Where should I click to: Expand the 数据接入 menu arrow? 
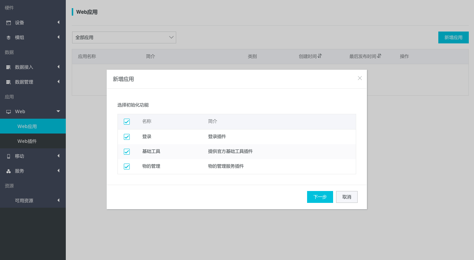tap(58, 67)
